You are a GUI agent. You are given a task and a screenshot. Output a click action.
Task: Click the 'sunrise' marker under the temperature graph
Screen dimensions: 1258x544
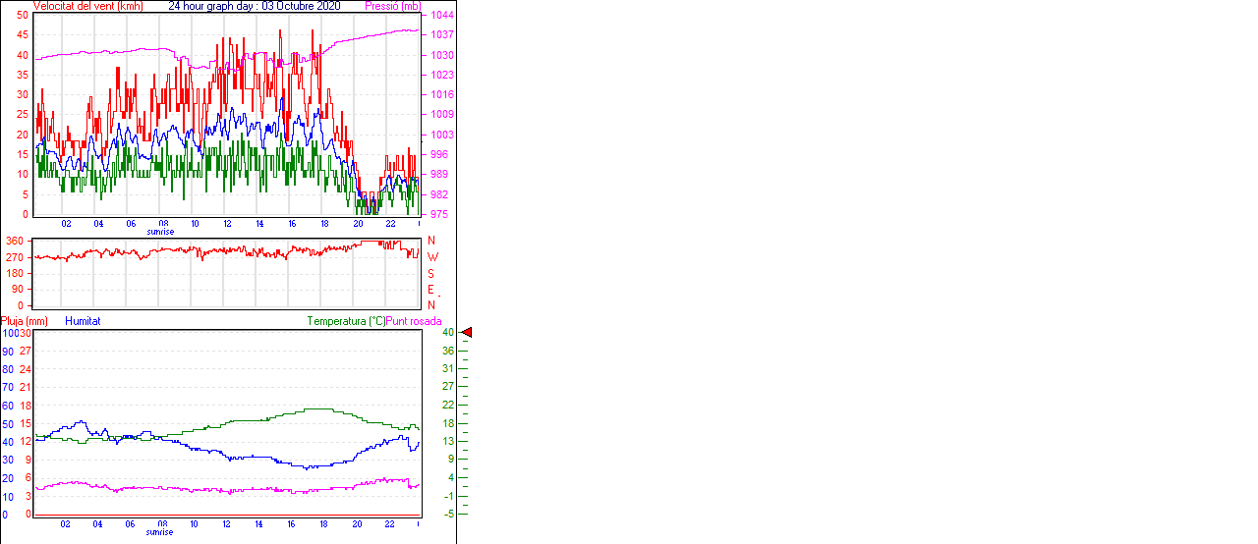(x=160, y=532)
